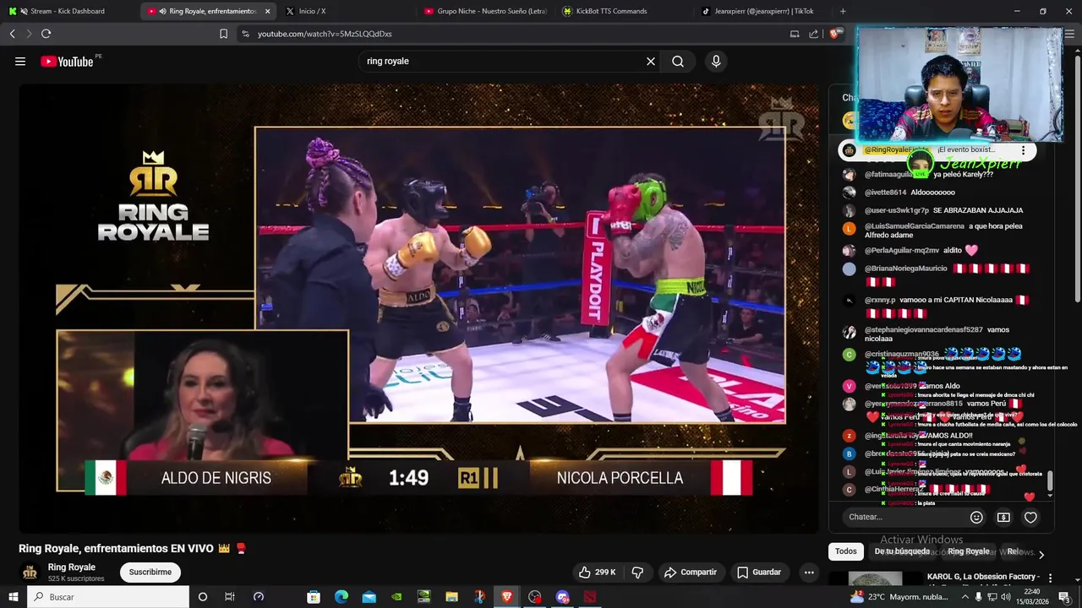
Task: Open more actions ellipsis under video
Action: pos(809,572)
